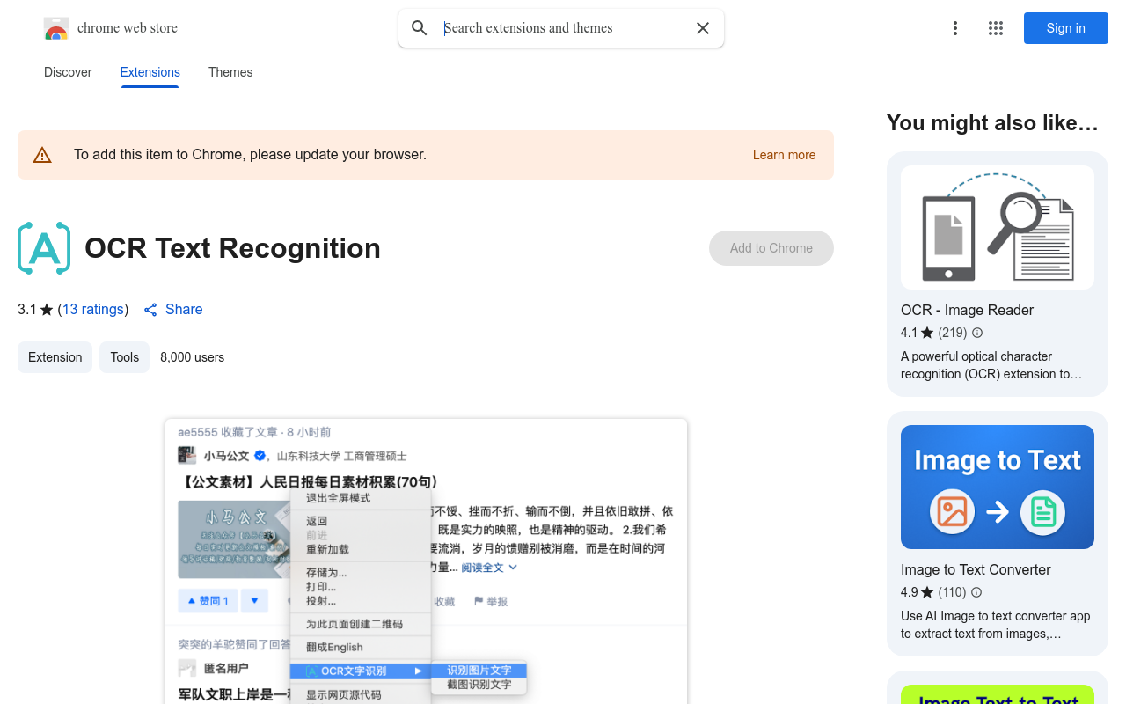
Task: Open the partially visible Image Text card
Action: tap(998, 688)
